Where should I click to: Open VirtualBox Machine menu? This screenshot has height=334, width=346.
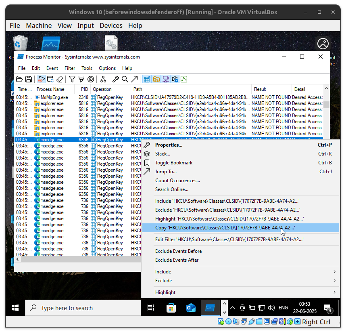39,25
